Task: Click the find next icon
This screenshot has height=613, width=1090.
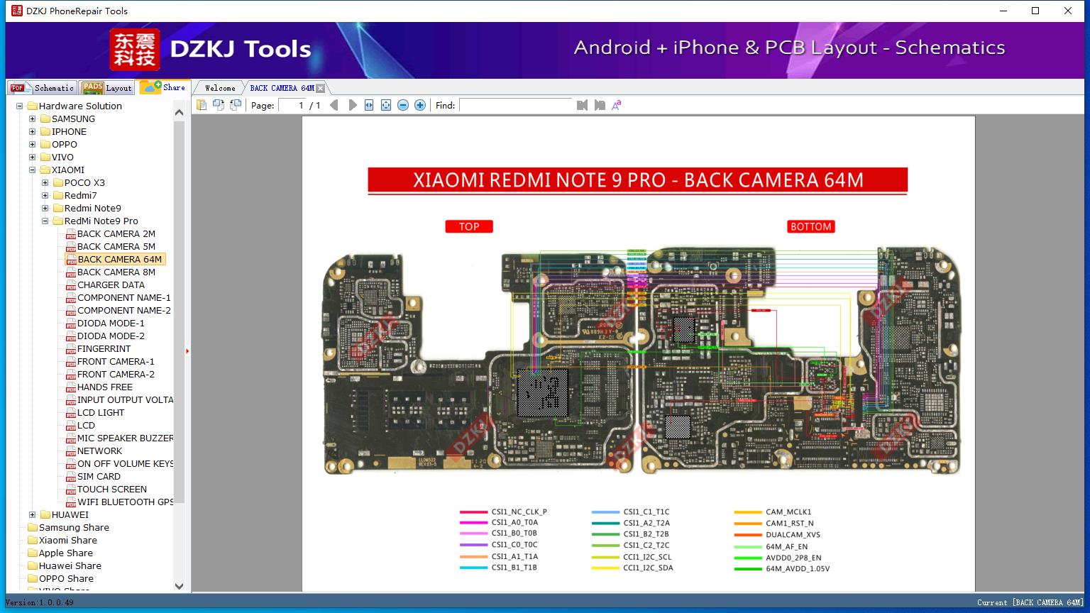Action: tap(600, 105)
